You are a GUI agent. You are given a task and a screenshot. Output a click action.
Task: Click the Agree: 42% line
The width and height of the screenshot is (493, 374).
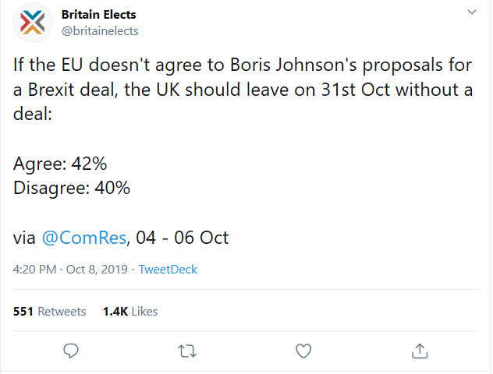(60, 164)
